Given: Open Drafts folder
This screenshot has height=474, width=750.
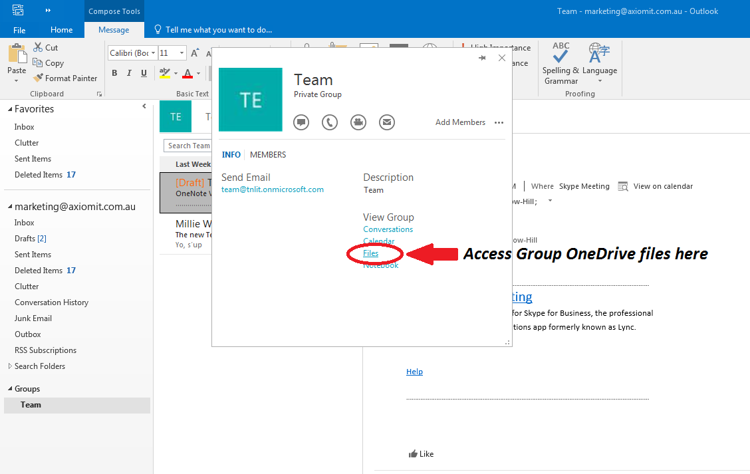Looking at the screenshot, I should [x=31, y=239].
